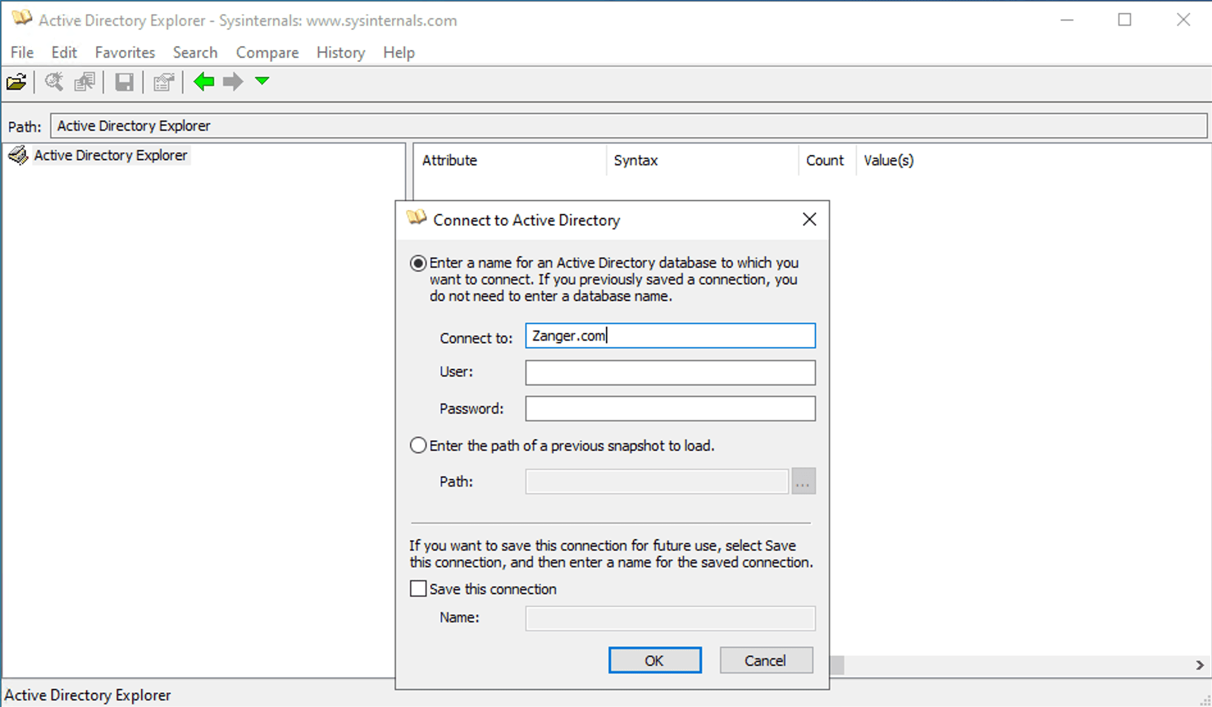Open the Compare snapshots tool

84,81
